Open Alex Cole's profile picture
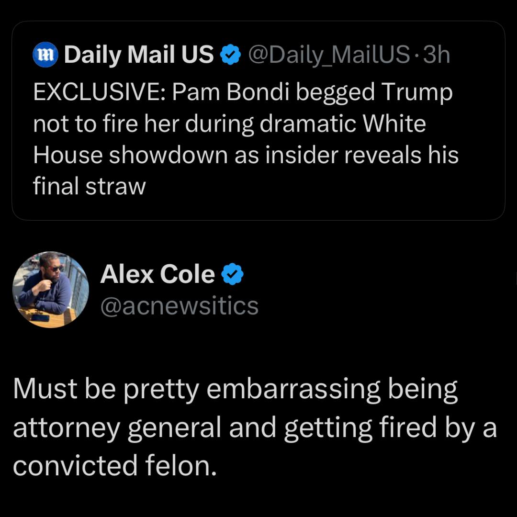The width and height of the screenshot is (517, 517). pos(50,290)
